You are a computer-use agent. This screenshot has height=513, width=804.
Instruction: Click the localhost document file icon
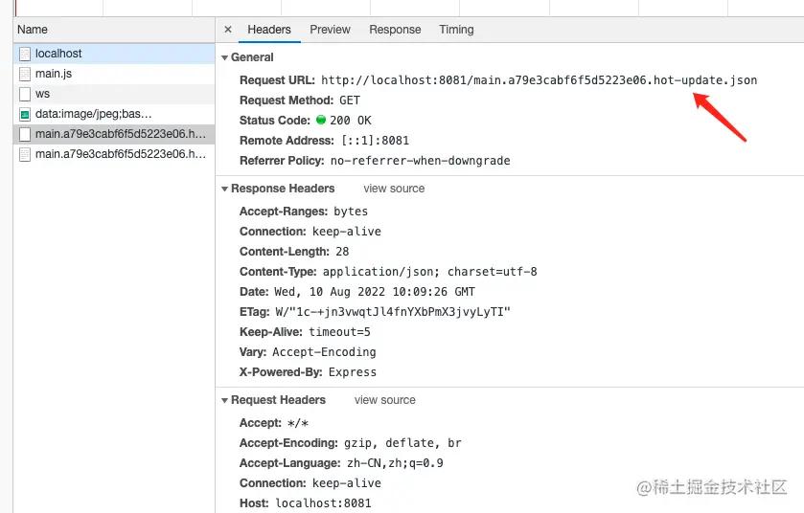pos(25,54)
